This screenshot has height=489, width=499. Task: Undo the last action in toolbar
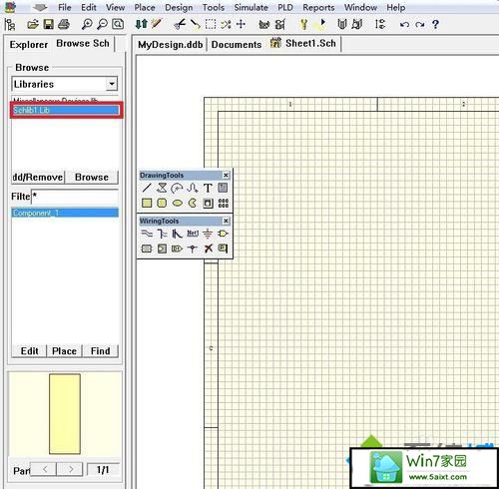click(404, 25)
